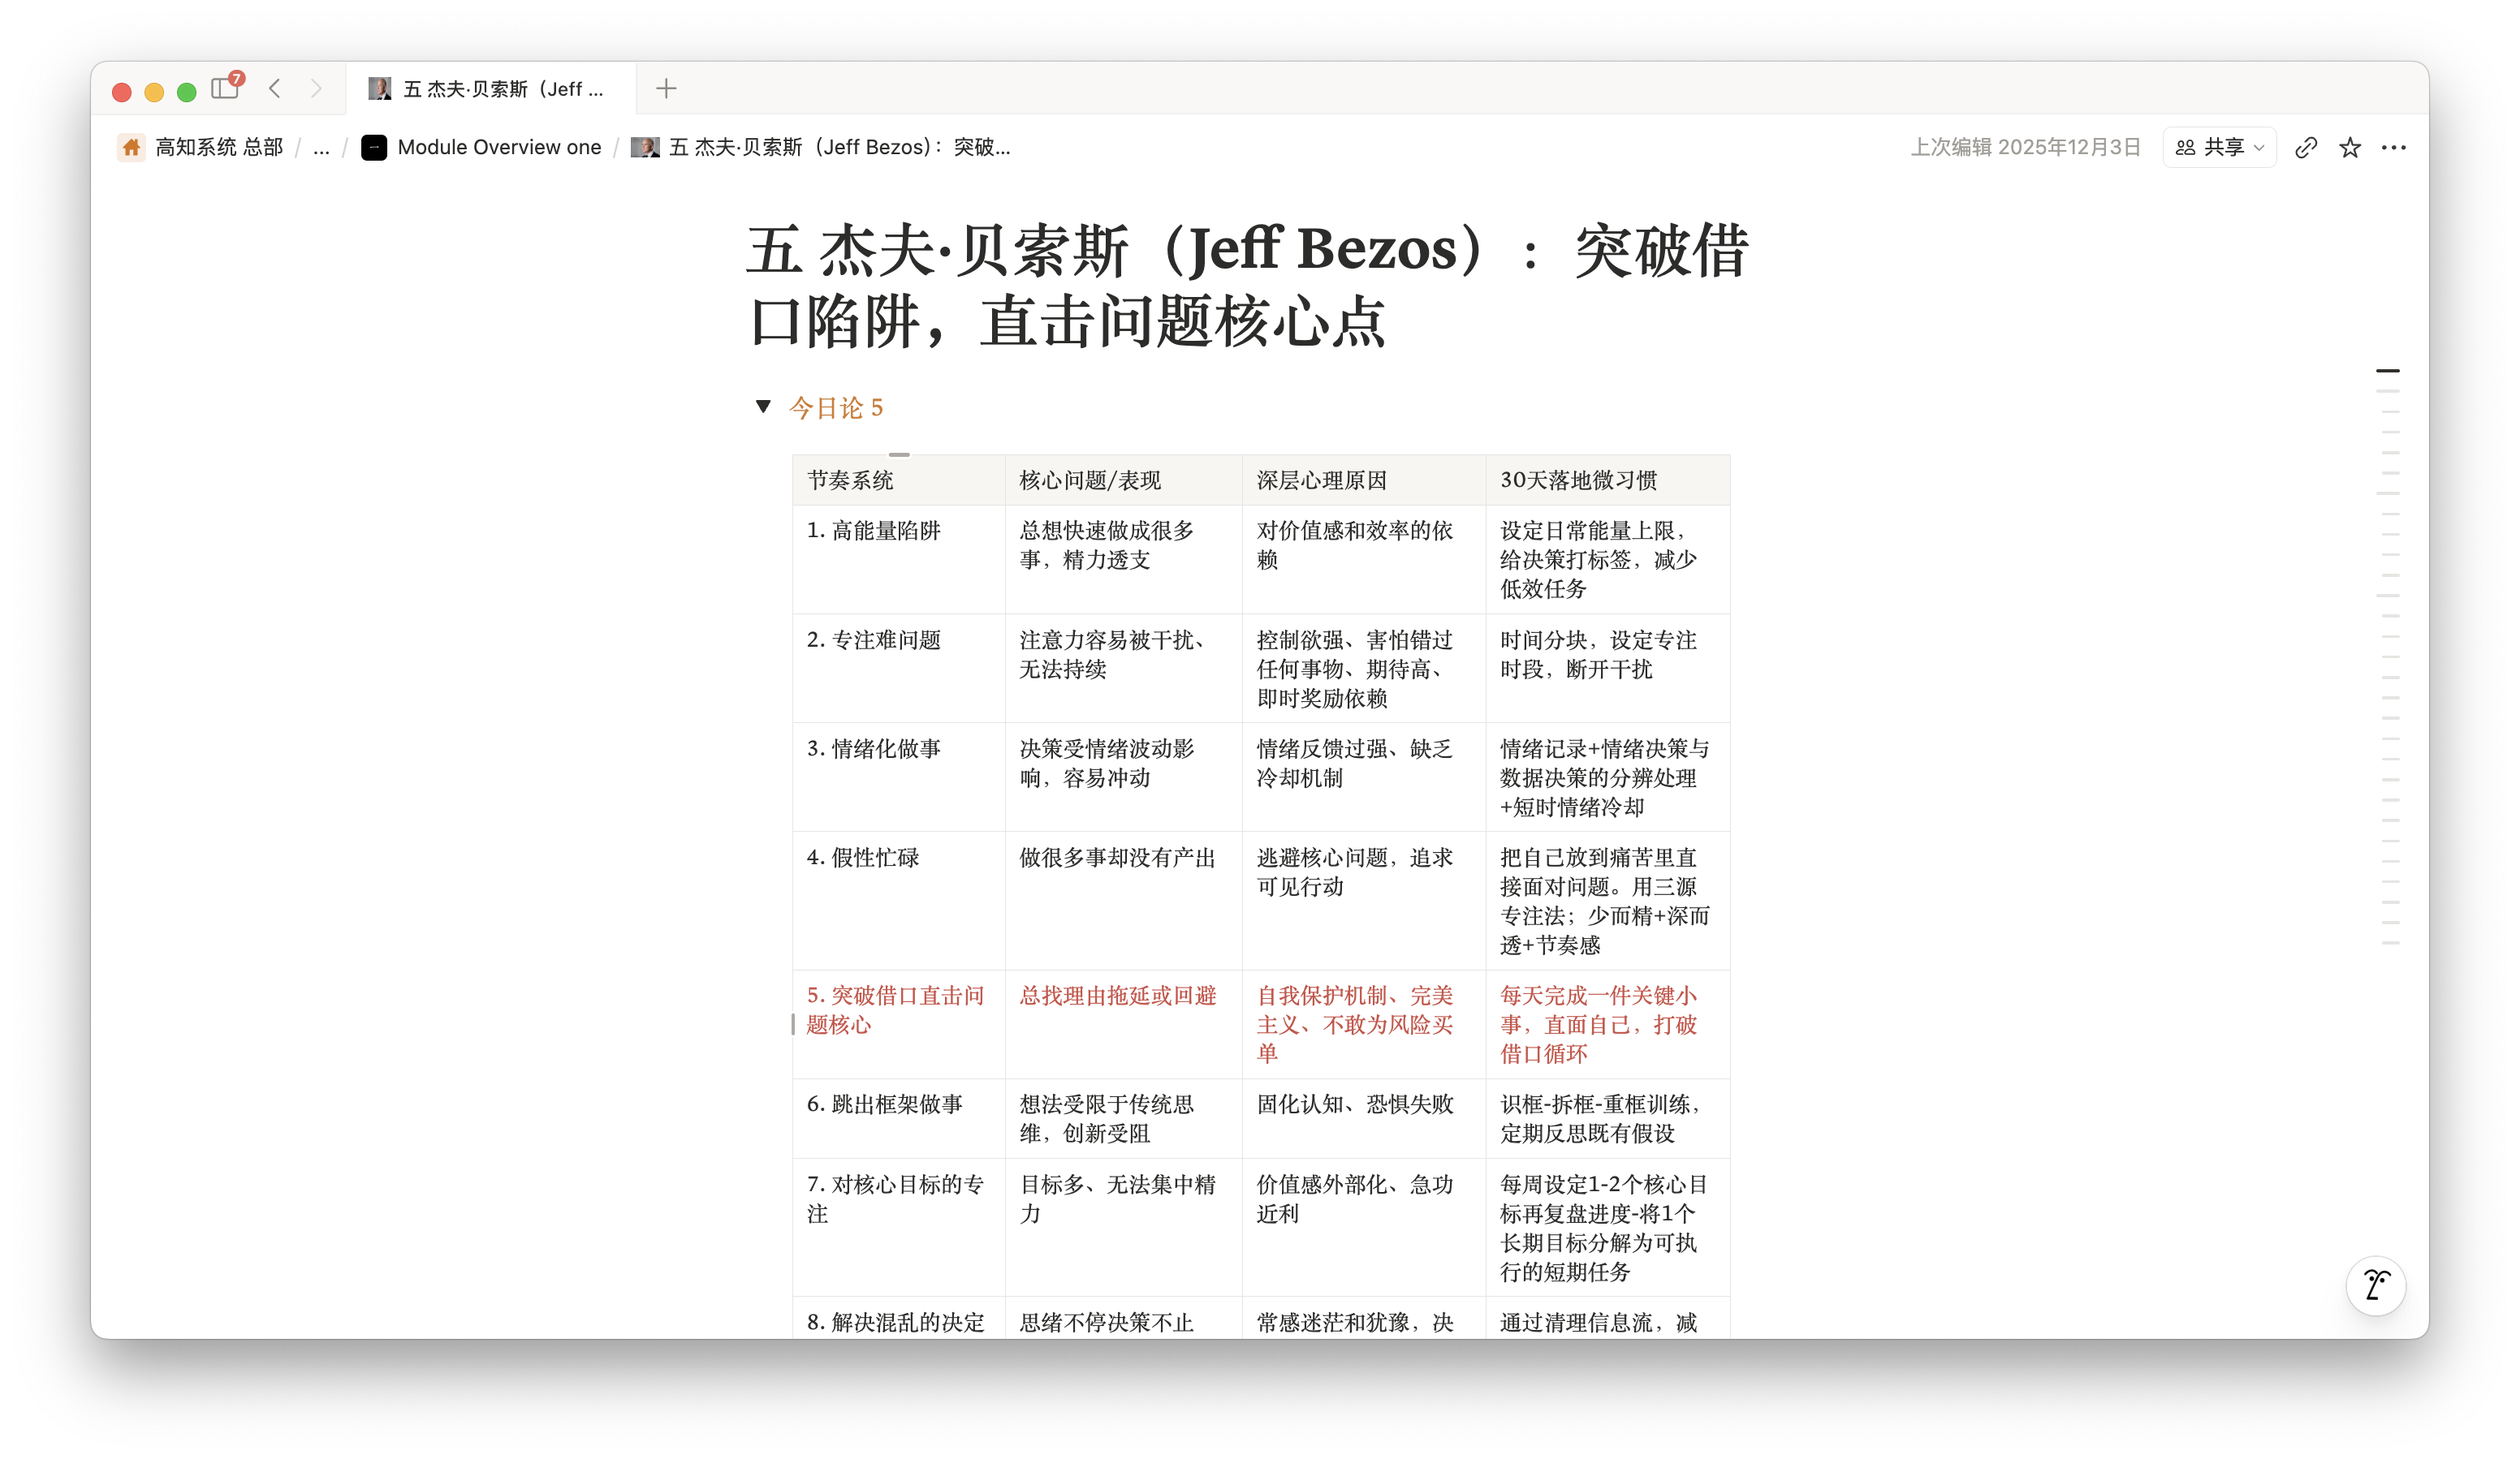Select the 深层心理原因 column header
The image size is (2520, 1459).
click(1364, 480)
